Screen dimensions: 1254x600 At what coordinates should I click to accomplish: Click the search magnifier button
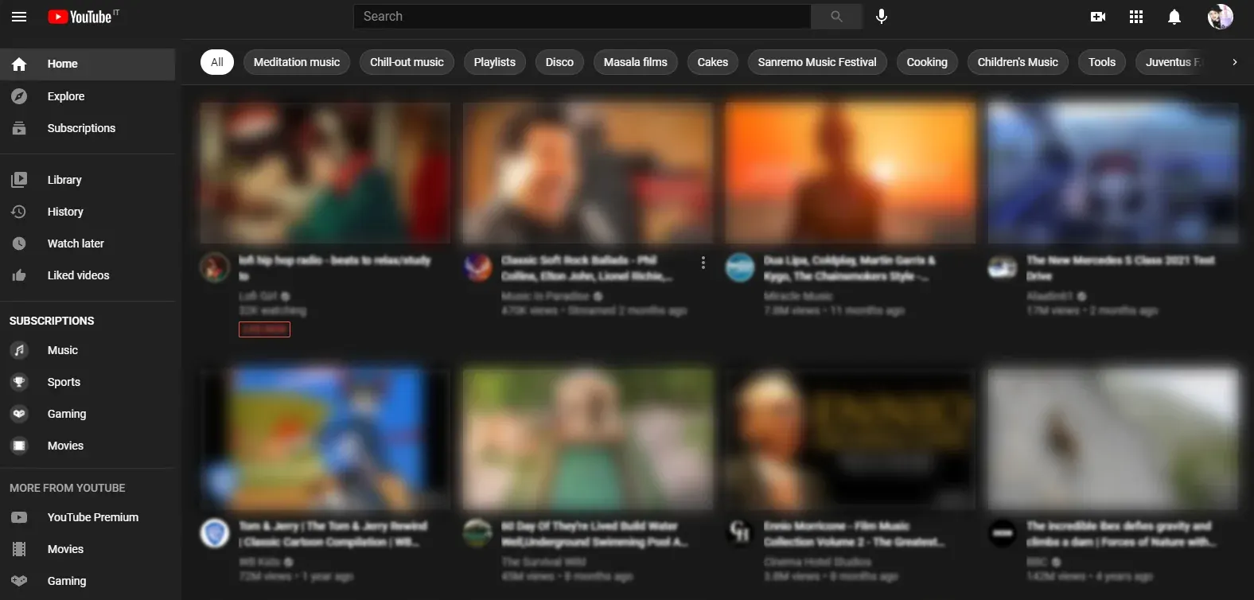(836, 17)
